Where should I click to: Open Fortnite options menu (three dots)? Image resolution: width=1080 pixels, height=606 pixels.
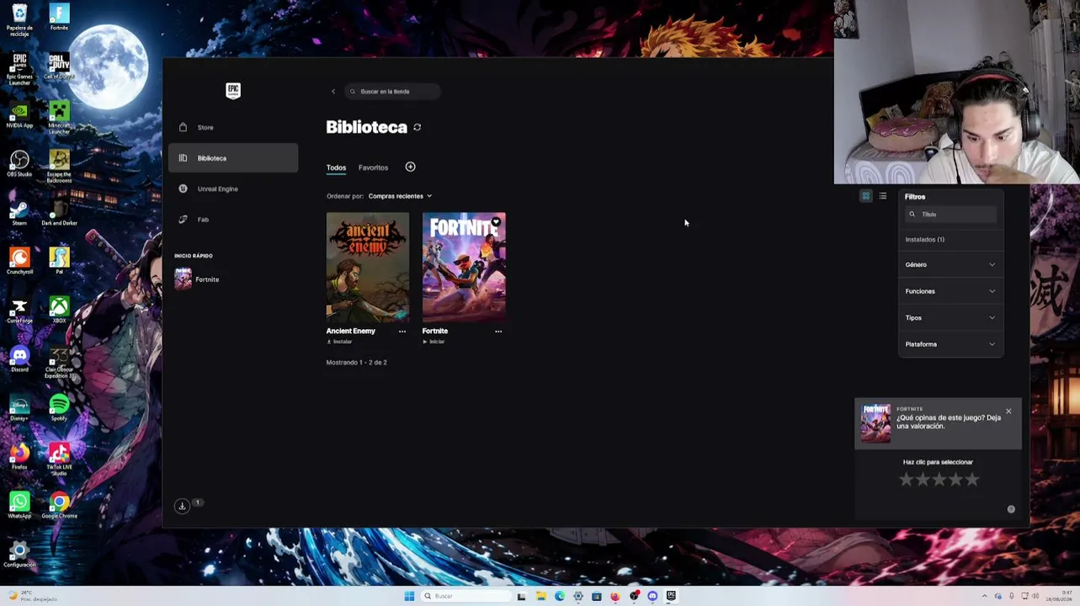[x=498, y=332]
